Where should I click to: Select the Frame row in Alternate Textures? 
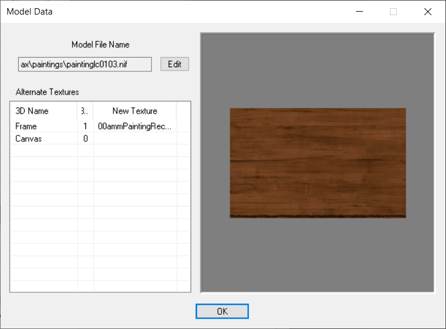[100, 126]
